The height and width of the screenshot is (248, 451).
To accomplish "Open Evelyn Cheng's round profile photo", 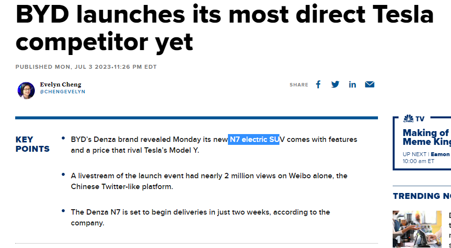I will pyautogui.click(x=26, y=90).
